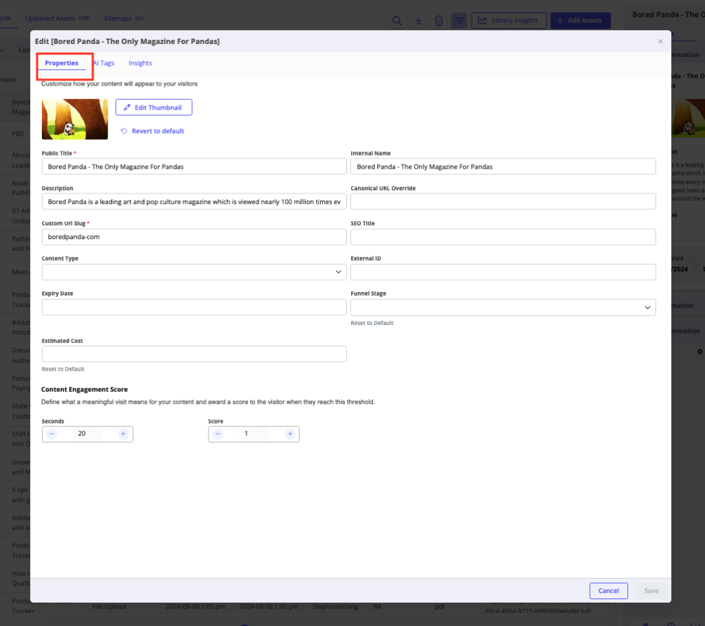Screen dimensions: 705x626
Task: Increase Seconds with plus button
Action: pos(123,434)
